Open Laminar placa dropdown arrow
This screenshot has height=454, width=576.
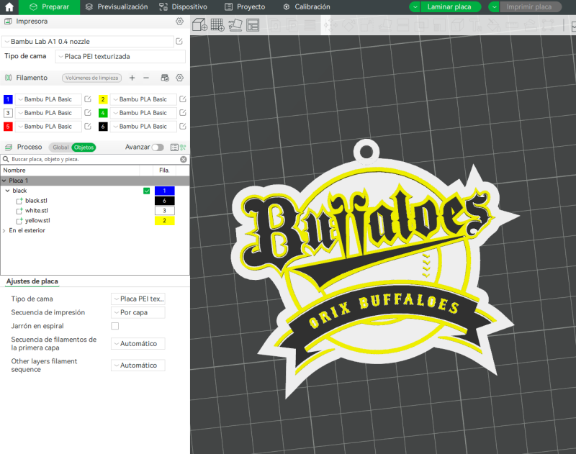coord(415,7)
